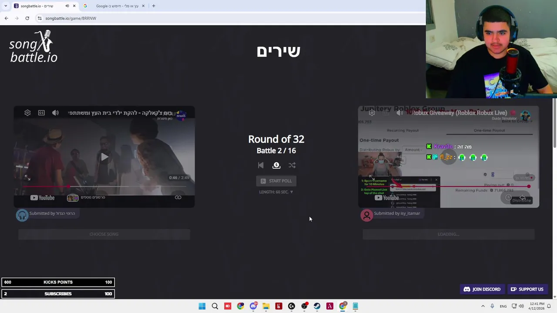Toggle captions CC on left video
This screenshot has height=313, width=557.
pos(41,113)
